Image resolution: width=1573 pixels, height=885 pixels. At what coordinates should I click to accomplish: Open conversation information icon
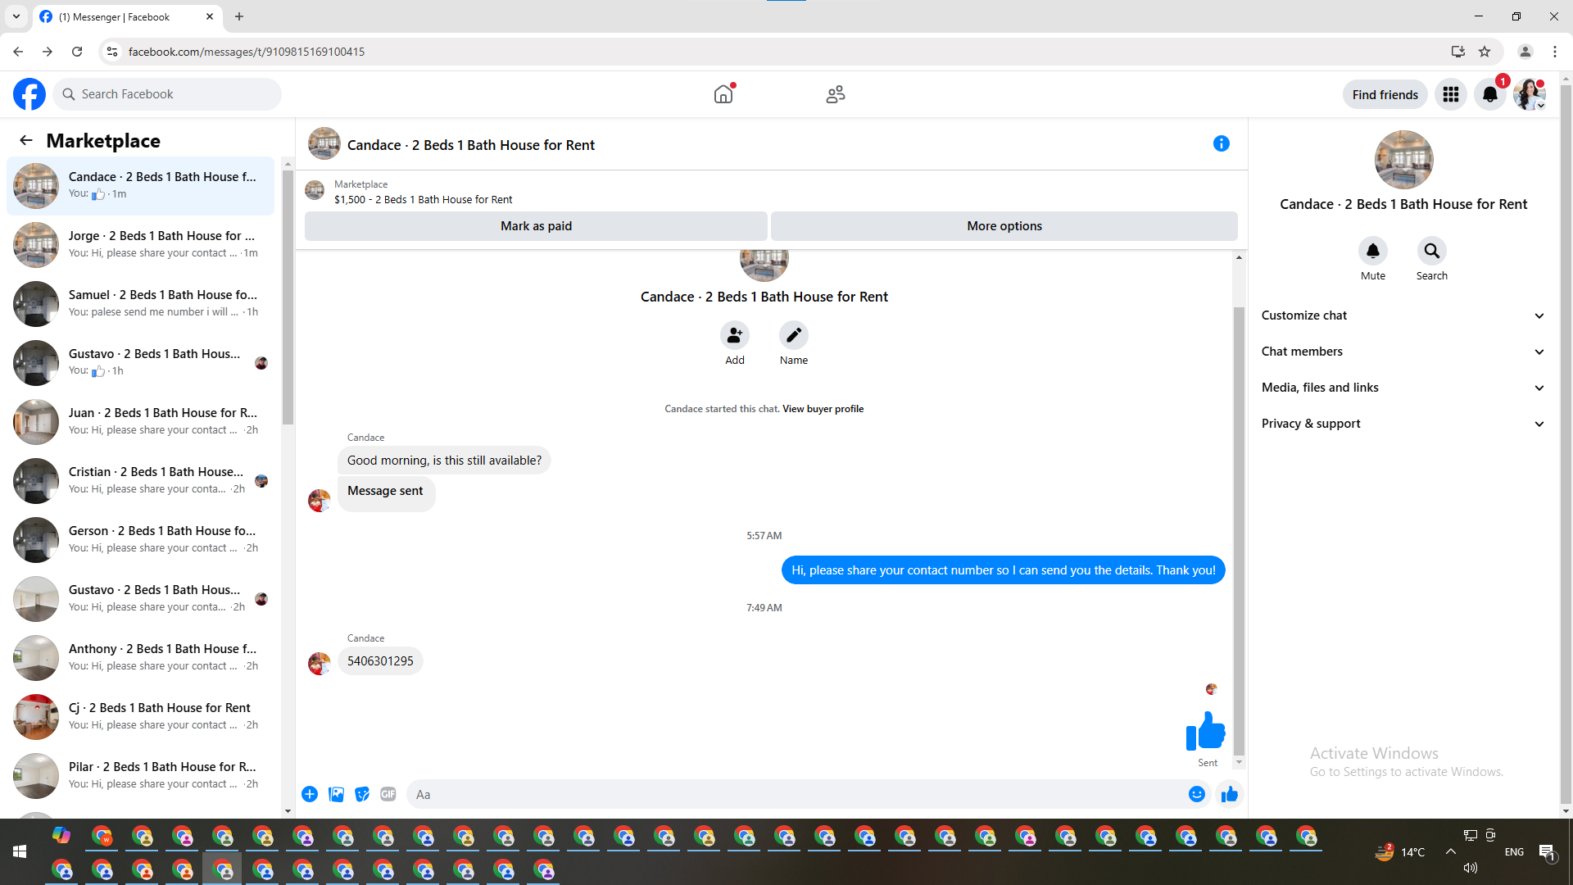tap(1222, 143)
